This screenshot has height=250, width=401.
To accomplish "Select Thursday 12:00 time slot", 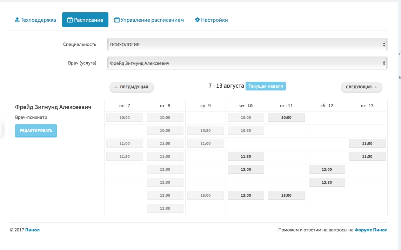I will tap(246, 169).
